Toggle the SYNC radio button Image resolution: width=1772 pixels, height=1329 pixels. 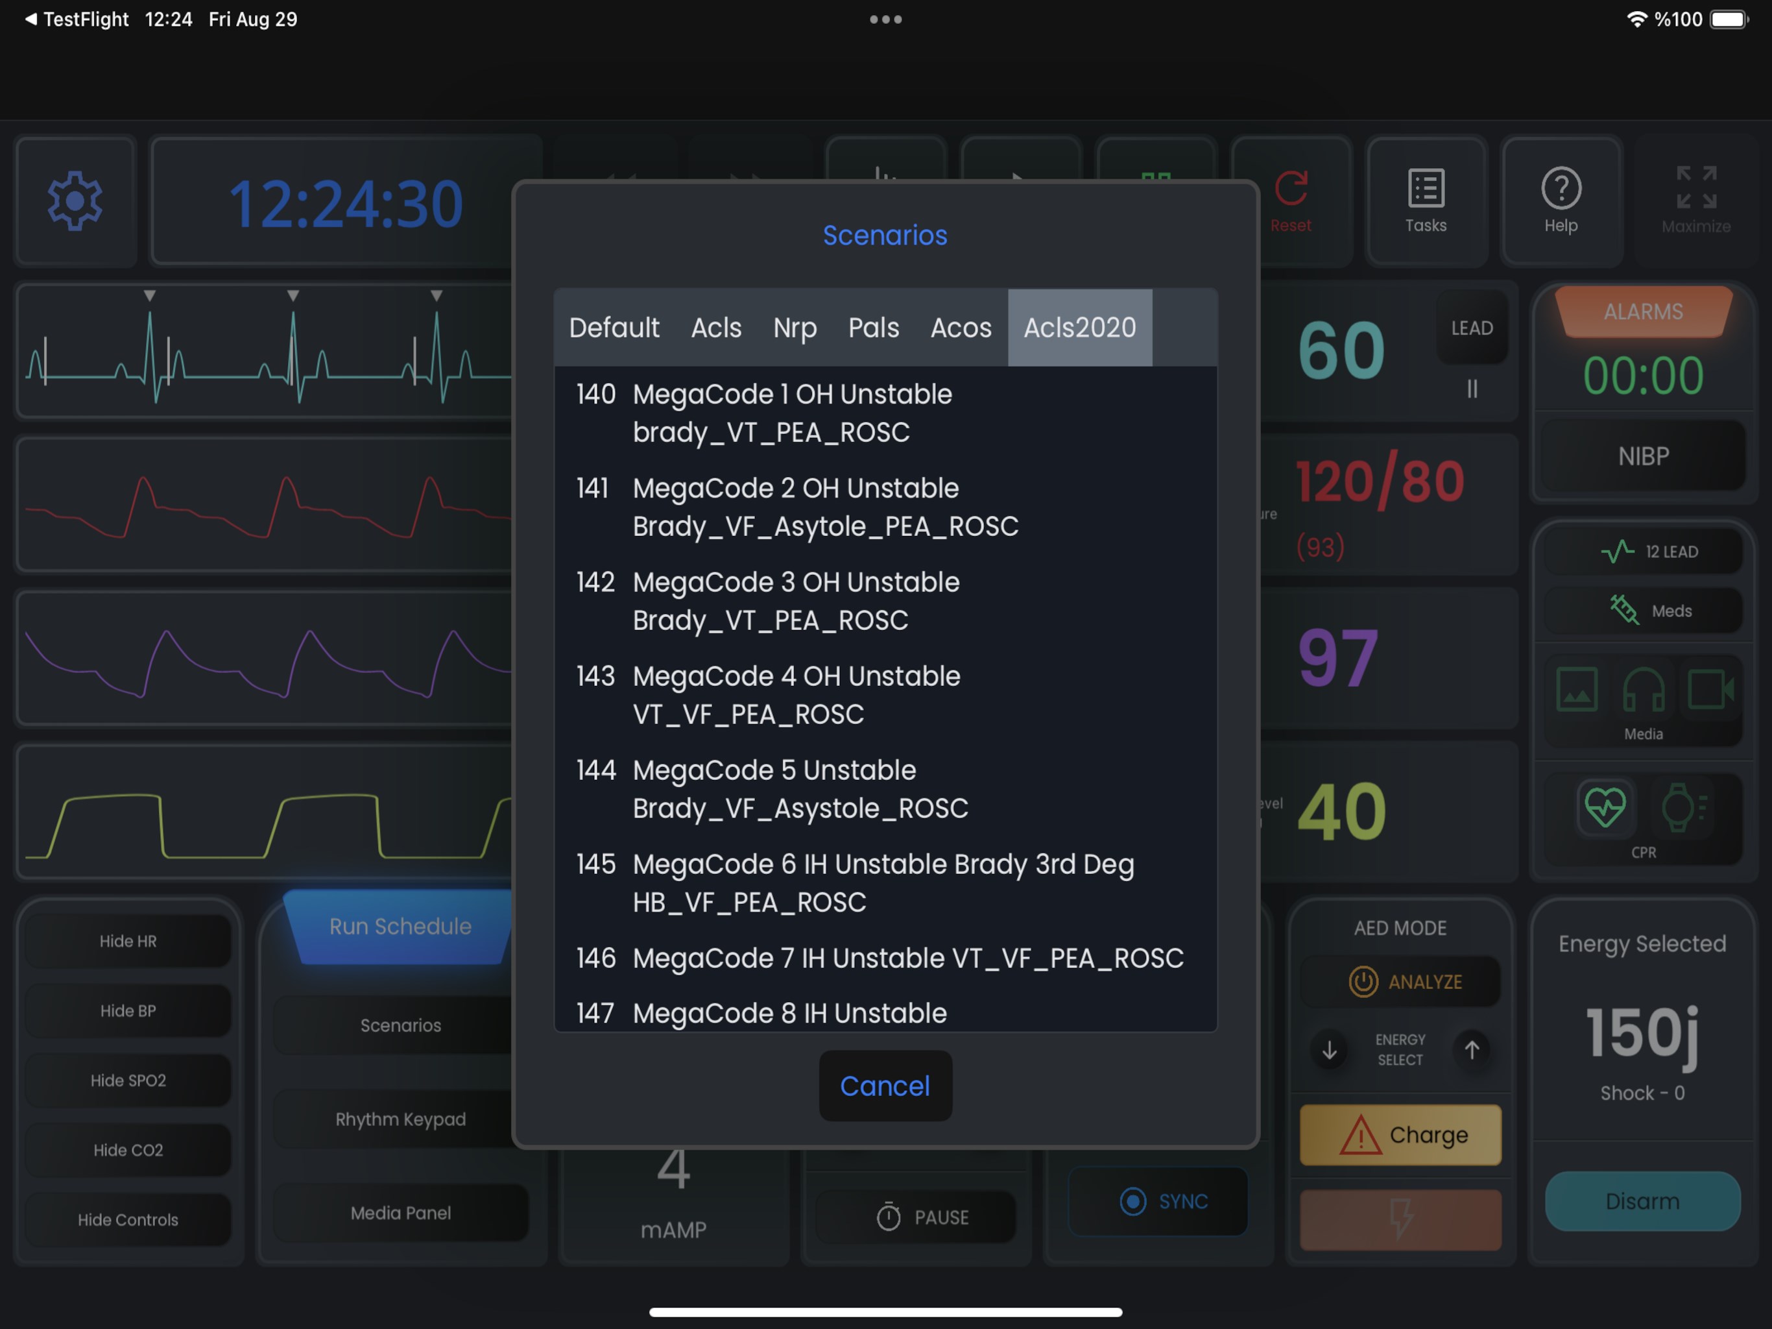(x=1158, y=1201)
